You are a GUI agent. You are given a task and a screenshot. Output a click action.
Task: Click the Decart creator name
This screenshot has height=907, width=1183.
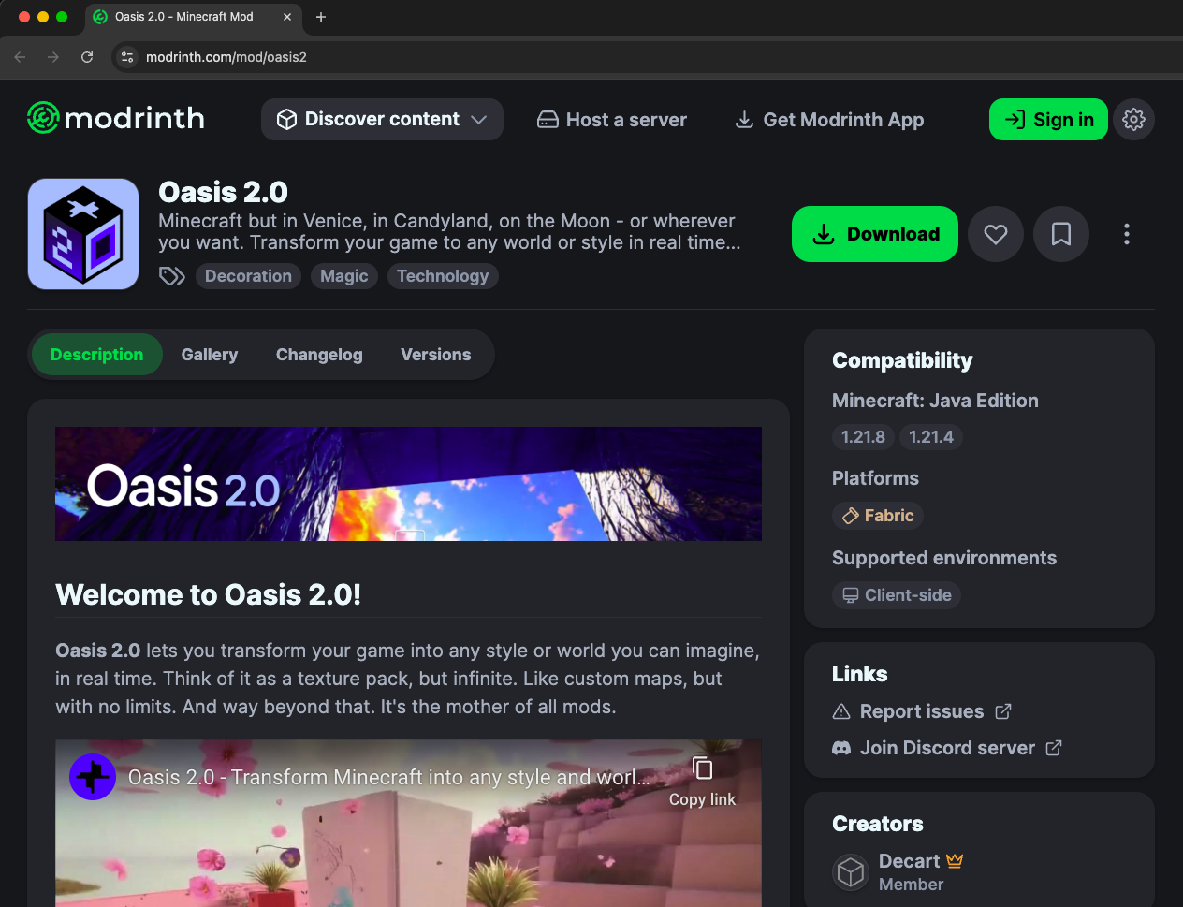[909, 861]
